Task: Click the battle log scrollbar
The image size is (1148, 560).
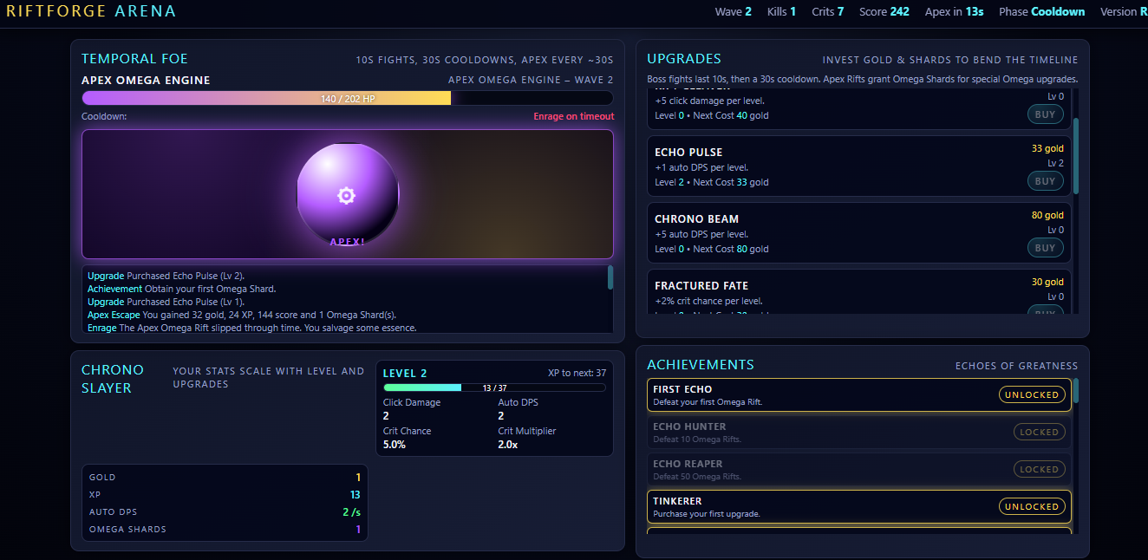Action: coord(610,277)
